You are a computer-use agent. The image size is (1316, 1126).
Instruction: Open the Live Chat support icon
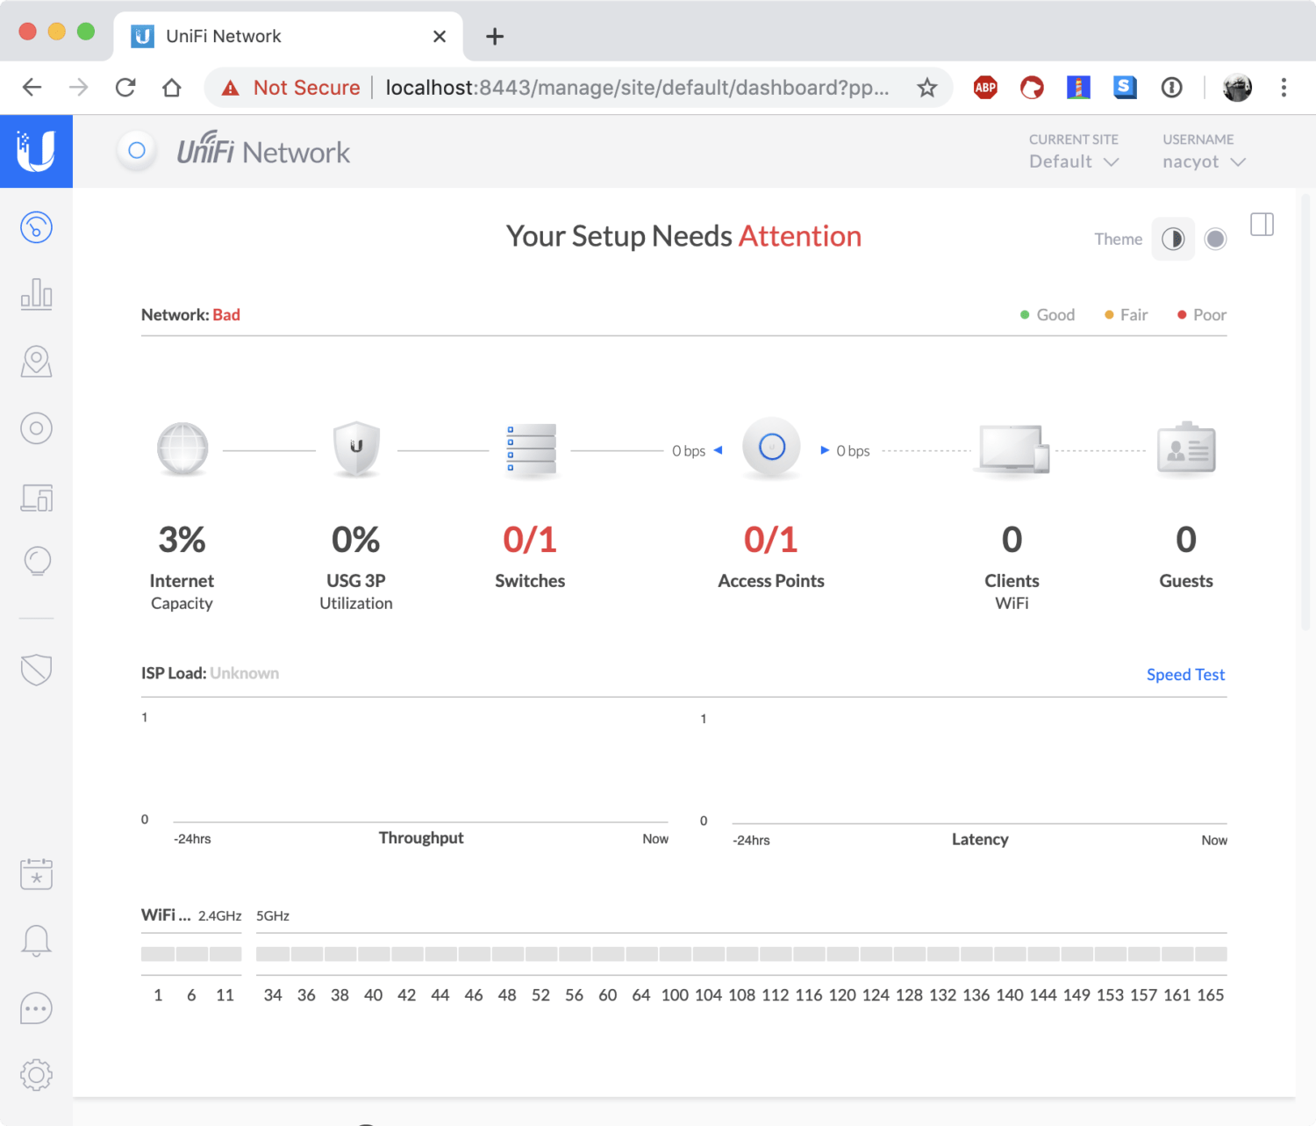click(36, 1008)
